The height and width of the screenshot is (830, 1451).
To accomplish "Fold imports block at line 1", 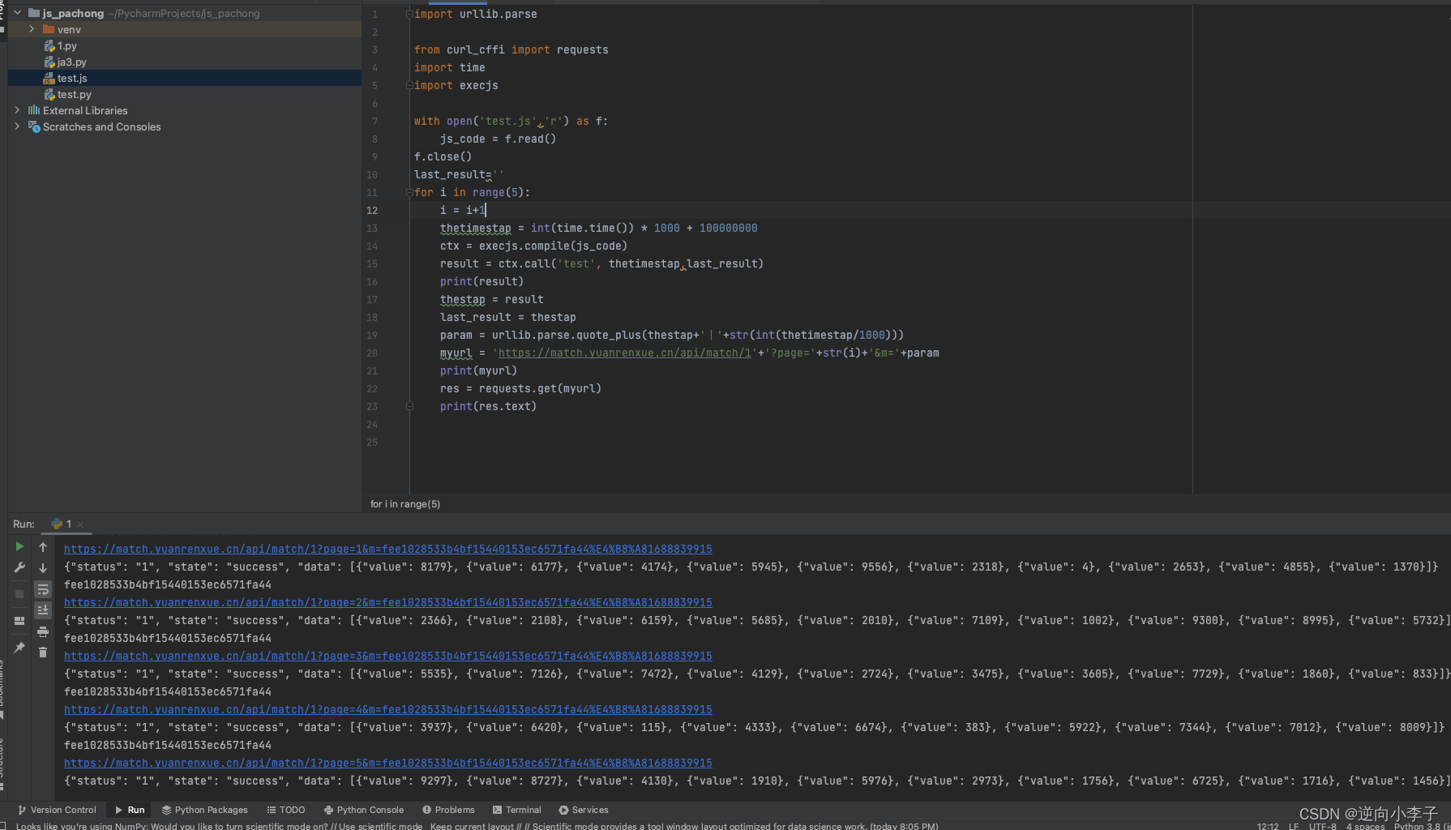I will [409, 15].
